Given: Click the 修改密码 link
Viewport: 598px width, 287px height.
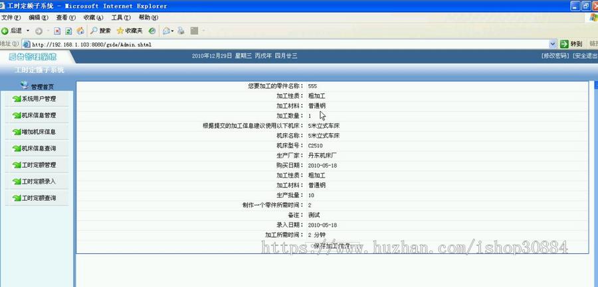Looking at the screenshot, I should (x=555, y=56).
